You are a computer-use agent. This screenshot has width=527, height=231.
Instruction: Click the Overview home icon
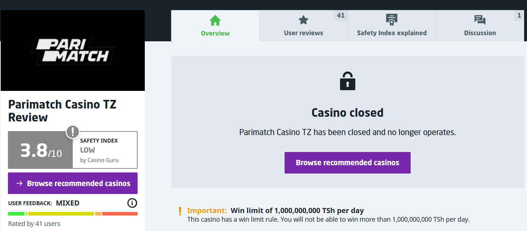tap(215, 20)
